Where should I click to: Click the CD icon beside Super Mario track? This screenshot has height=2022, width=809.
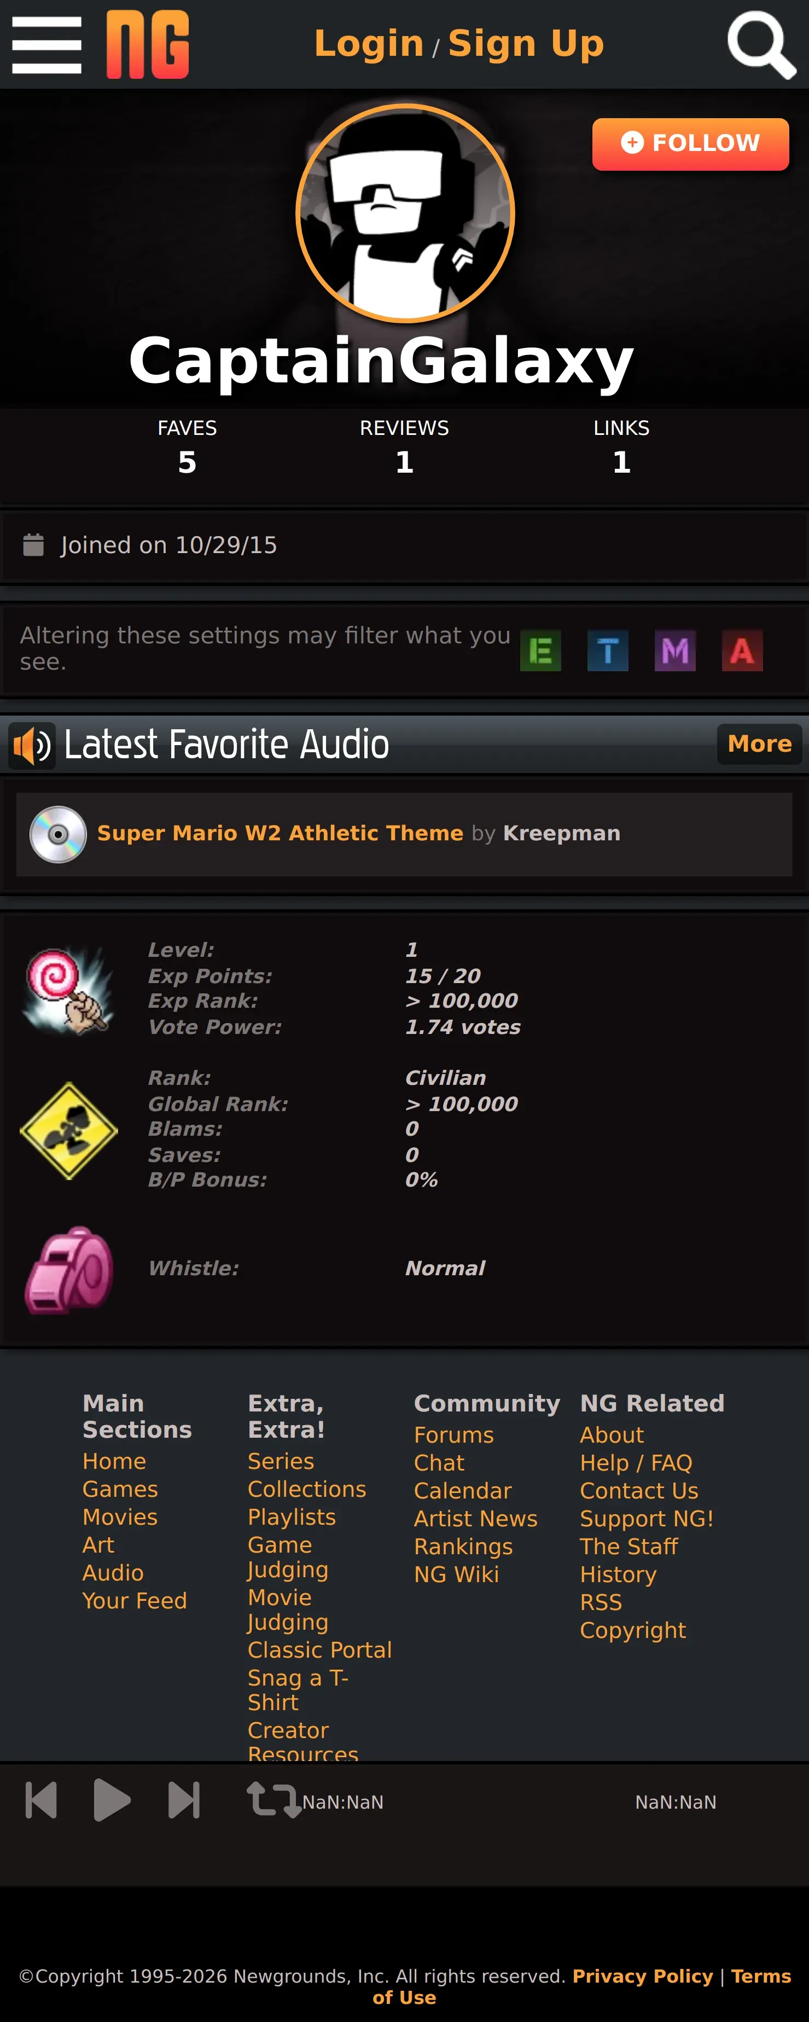(x=58, y=834)
